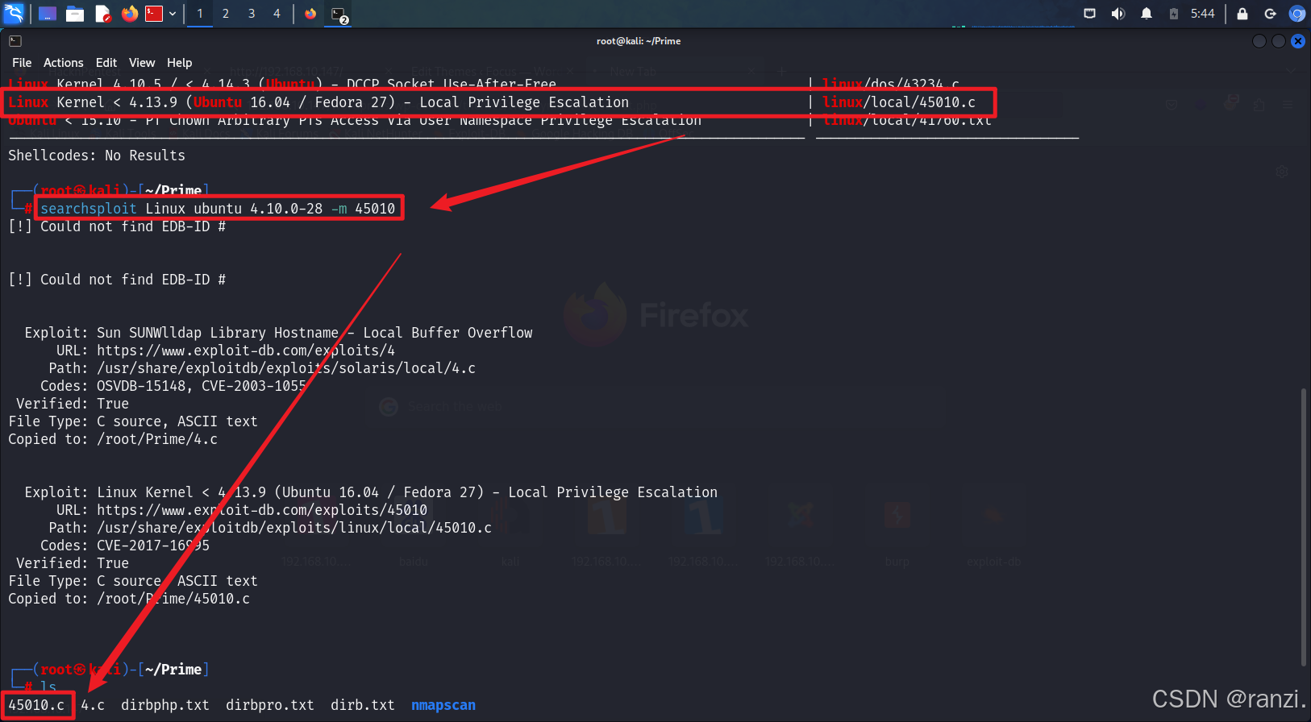Switch to workspace 2

(x=226, y=14)
